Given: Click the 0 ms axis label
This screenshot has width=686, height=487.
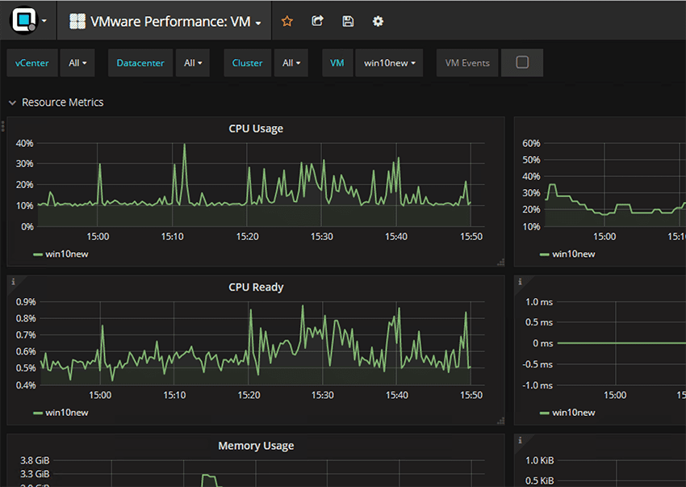Looking at the screenshot, I should 542,343.
